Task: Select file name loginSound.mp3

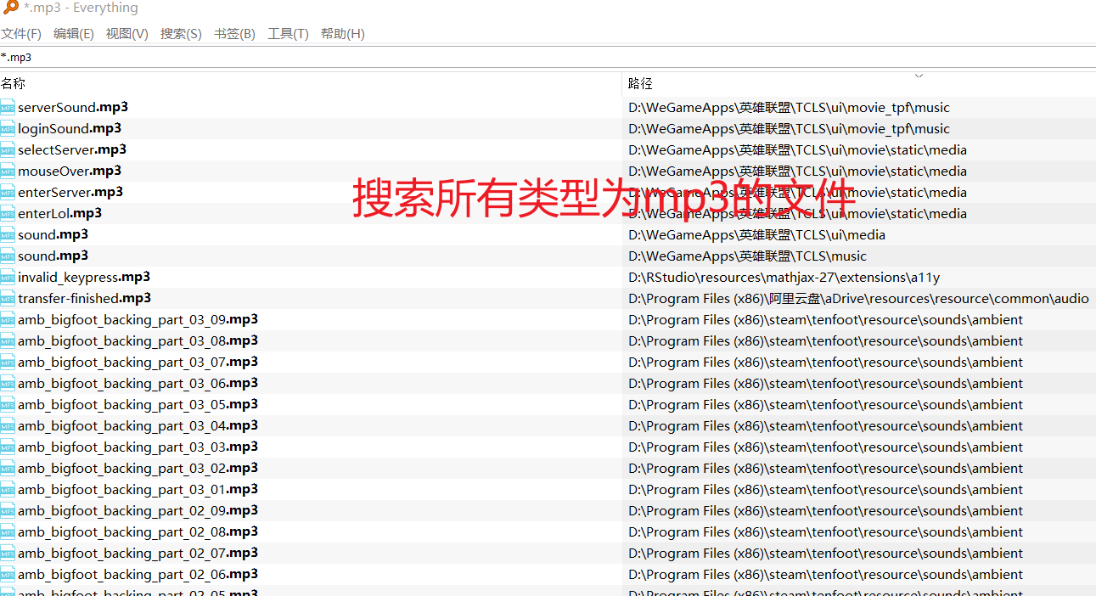Action: pos(70,128)
